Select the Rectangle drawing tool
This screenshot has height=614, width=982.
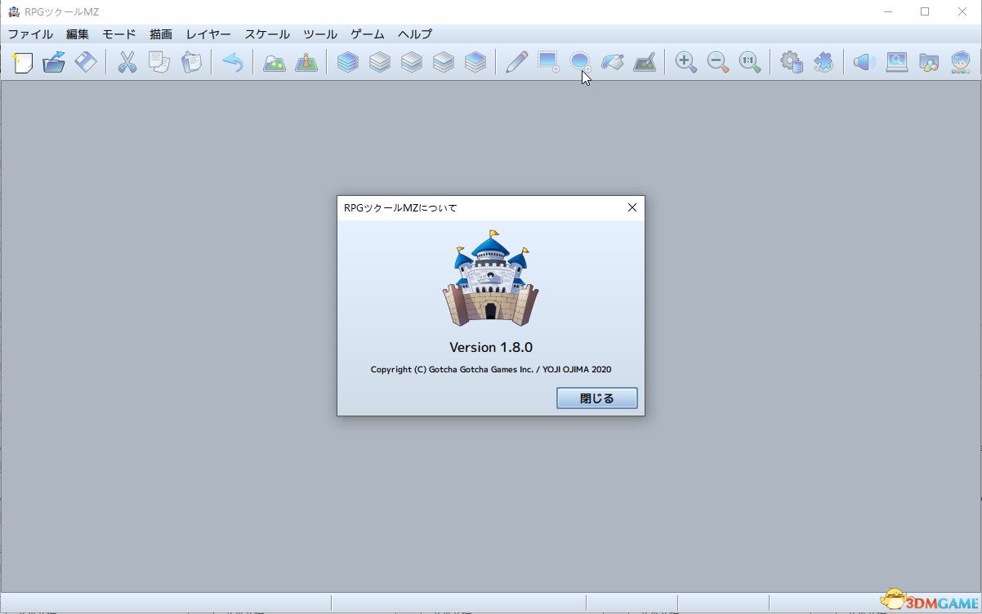click(x=548, y=62)
